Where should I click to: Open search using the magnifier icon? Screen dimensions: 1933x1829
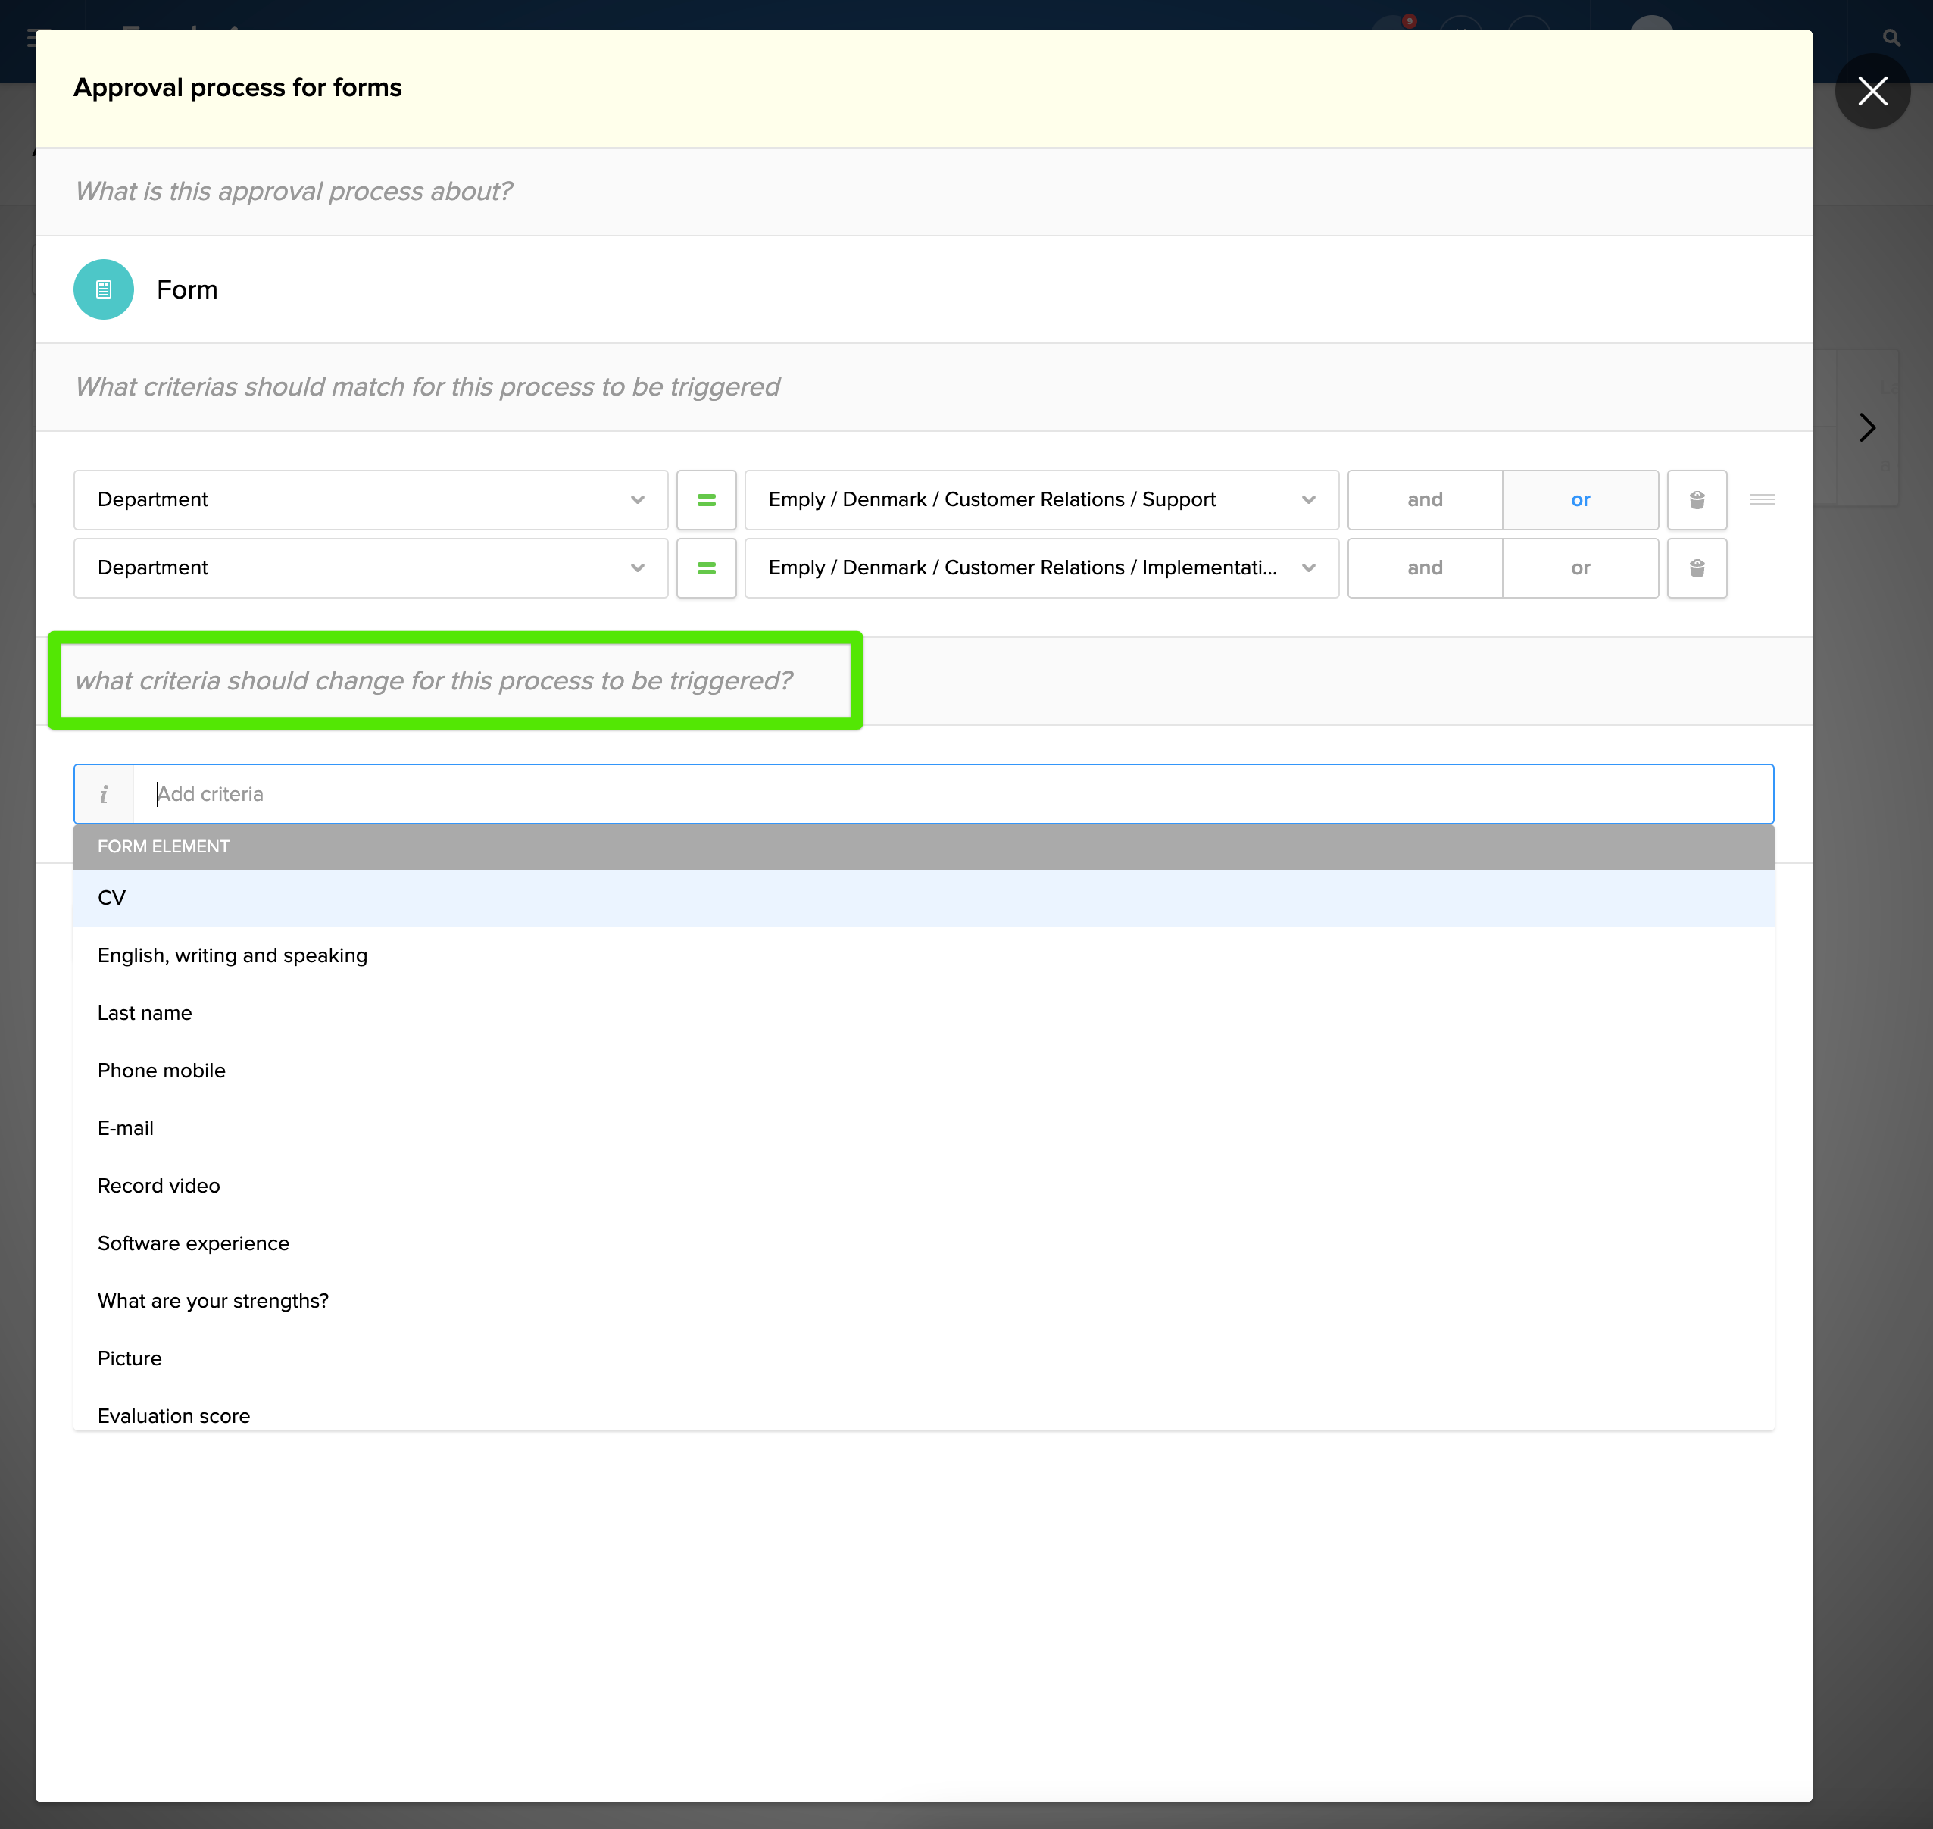(1891, 37)
